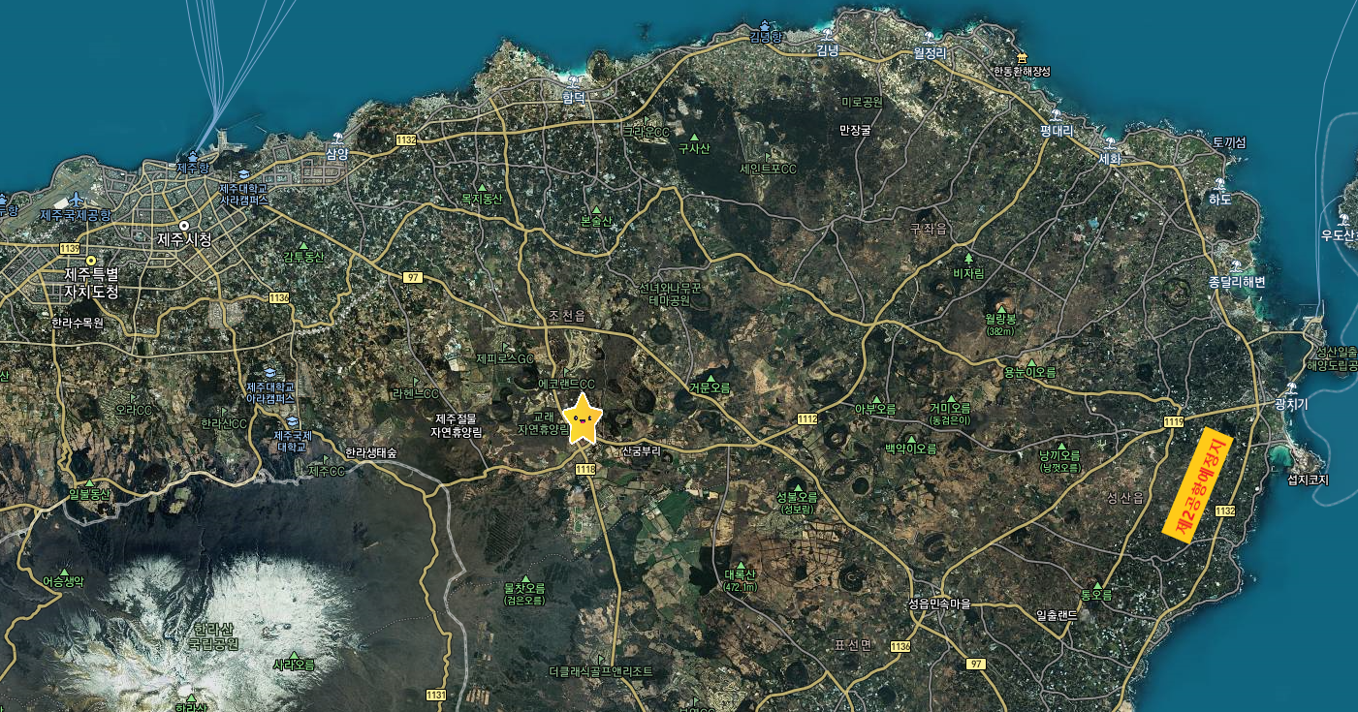Click the tree icon above 비자림
The height and width of the screenshot is (712, 1358).
click(x=967, y=260)
